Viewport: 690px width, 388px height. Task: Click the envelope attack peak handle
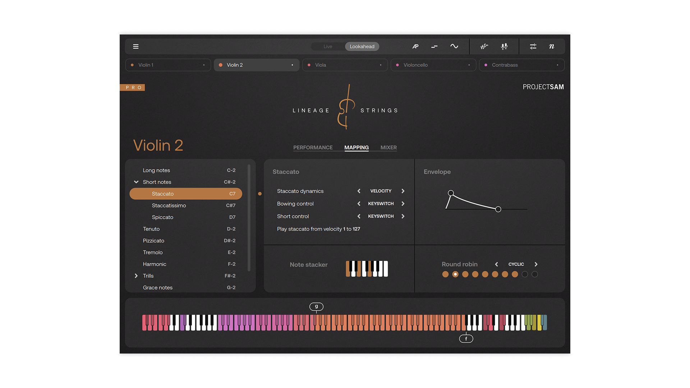tap(451, 193)
